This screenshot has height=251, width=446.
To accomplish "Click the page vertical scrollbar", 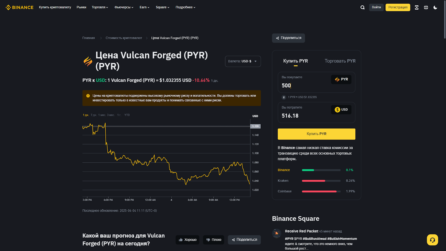I will click(445, 20).
